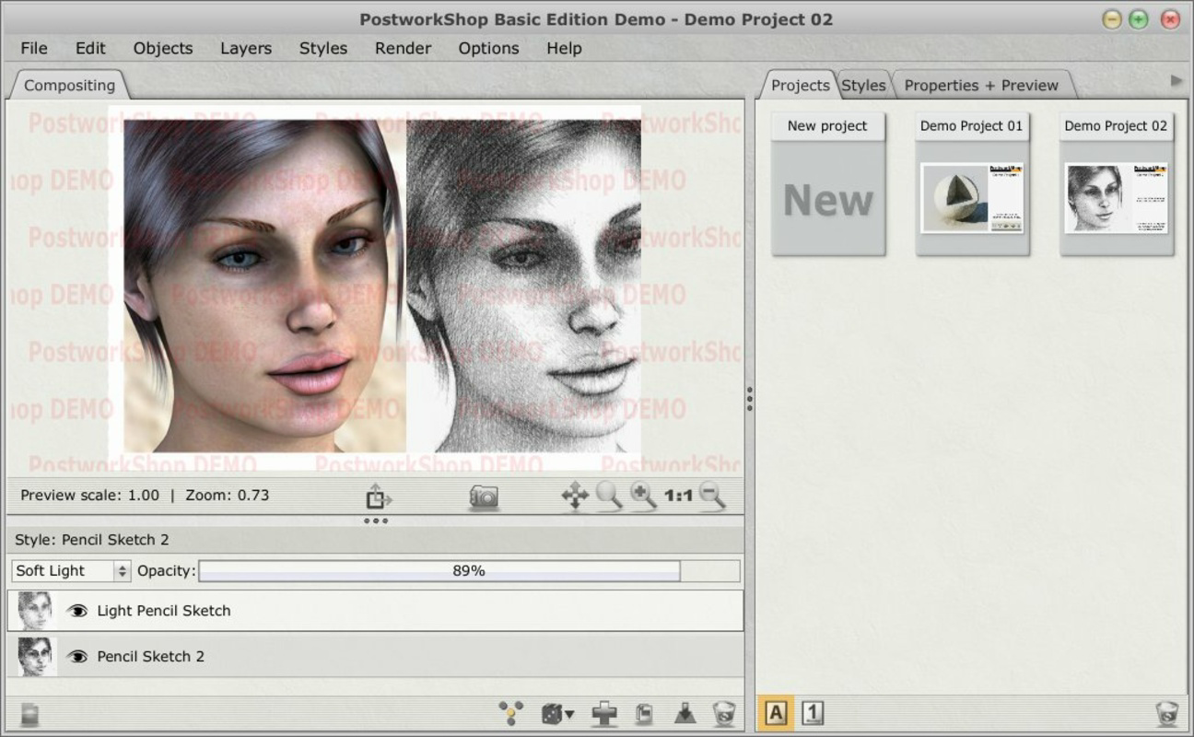Click the camera snapshot icon
Screen dimensions: 1194x737
coord(484,497)
